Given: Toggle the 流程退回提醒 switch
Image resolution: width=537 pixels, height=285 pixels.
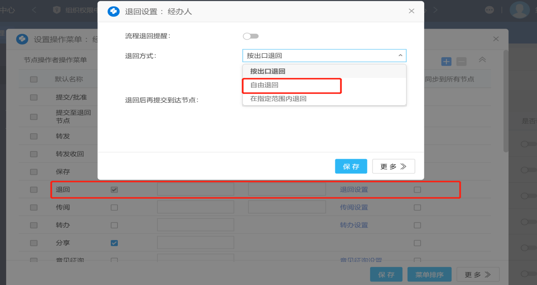Looking at the screenshot, I should click(251, 36).
